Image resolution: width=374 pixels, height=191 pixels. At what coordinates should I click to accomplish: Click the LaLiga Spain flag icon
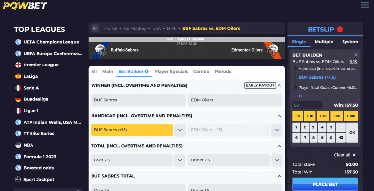coord(18,76)
